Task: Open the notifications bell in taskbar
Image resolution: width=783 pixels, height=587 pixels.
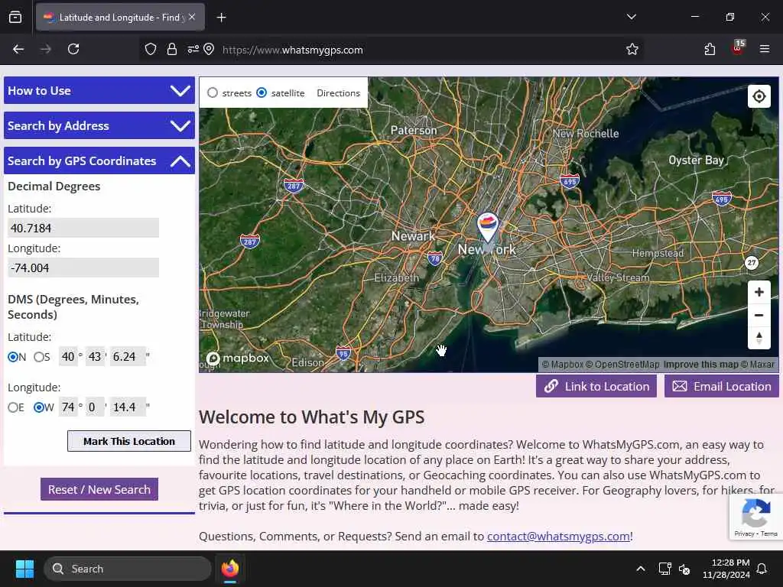Action: coord(762,569)
